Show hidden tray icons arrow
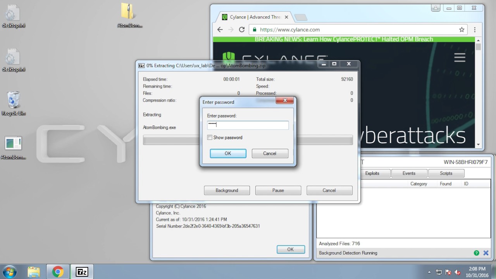Viewport: 496px width, 279px height. point(429,272)
